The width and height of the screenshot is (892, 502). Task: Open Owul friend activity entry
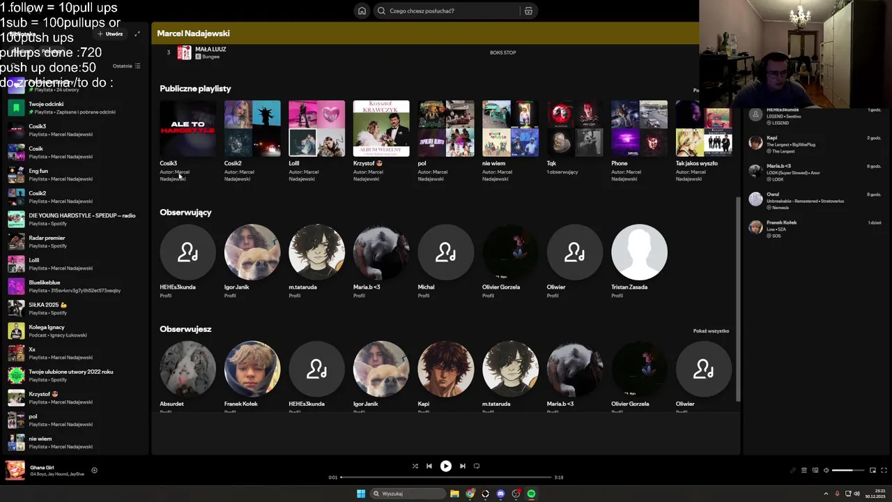point(814,200)
